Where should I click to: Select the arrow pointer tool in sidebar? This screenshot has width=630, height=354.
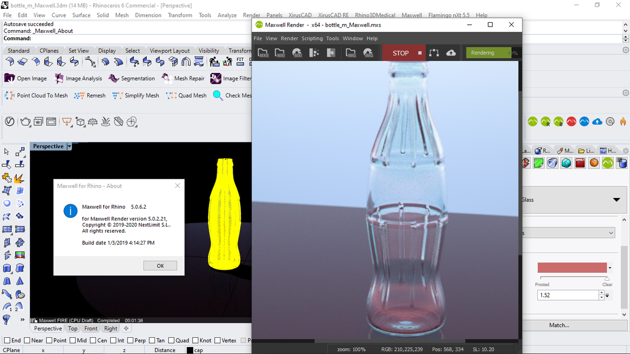(7, 152)
